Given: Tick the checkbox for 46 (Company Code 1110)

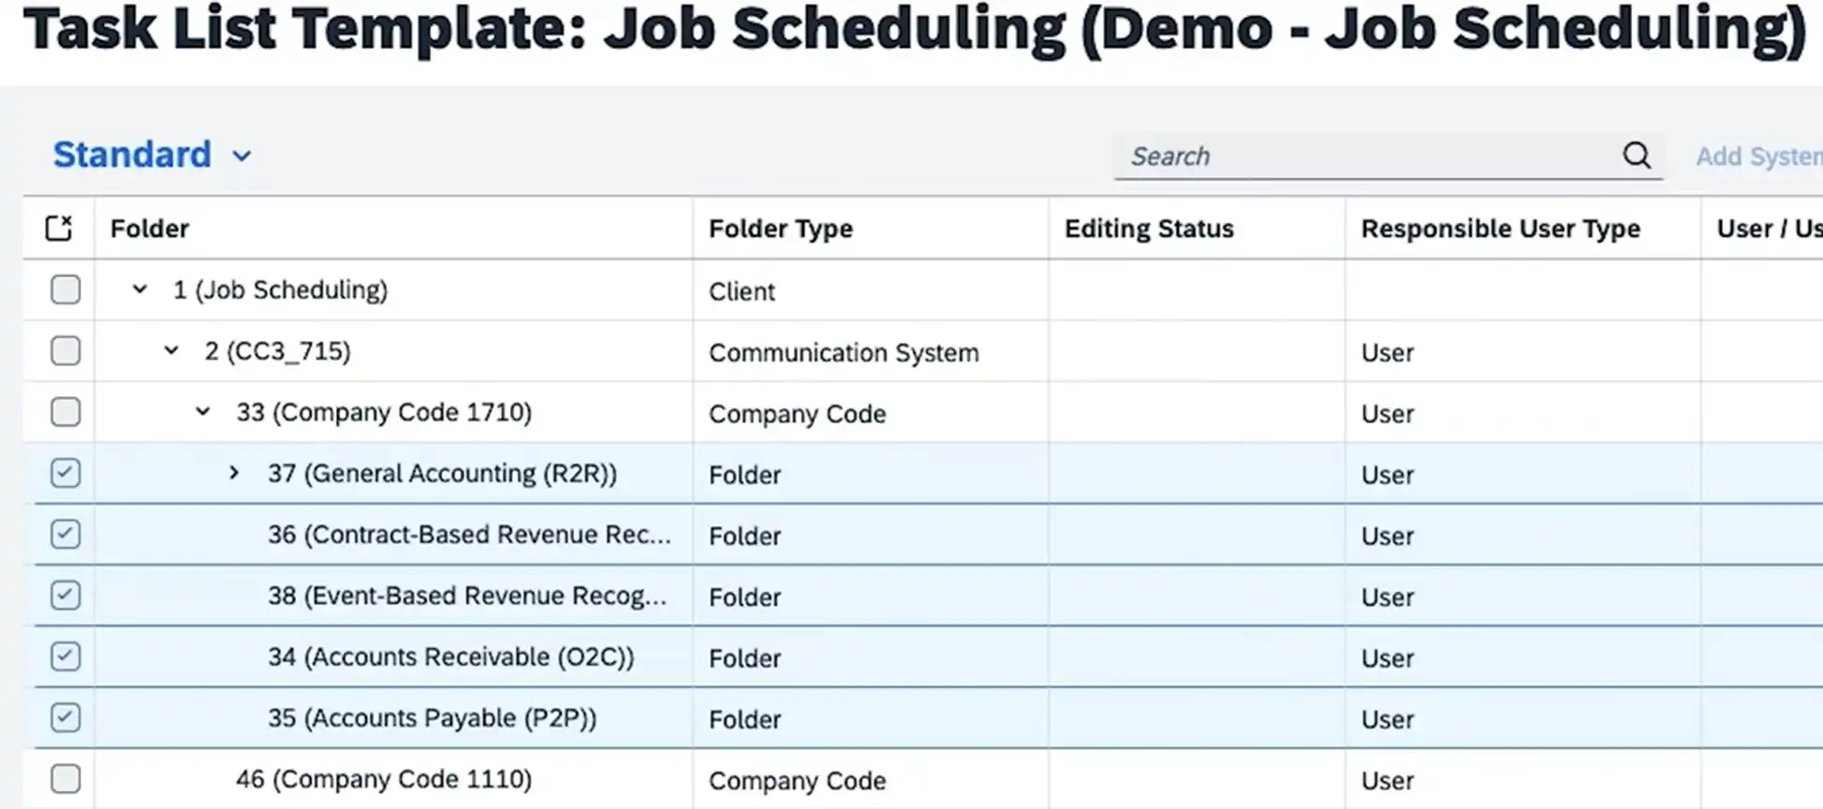Looking at the screenshot, I should [x=66, y=779].
